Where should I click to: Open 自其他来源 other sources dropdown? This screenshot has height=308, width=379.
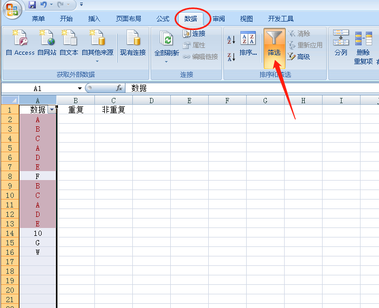98,46
